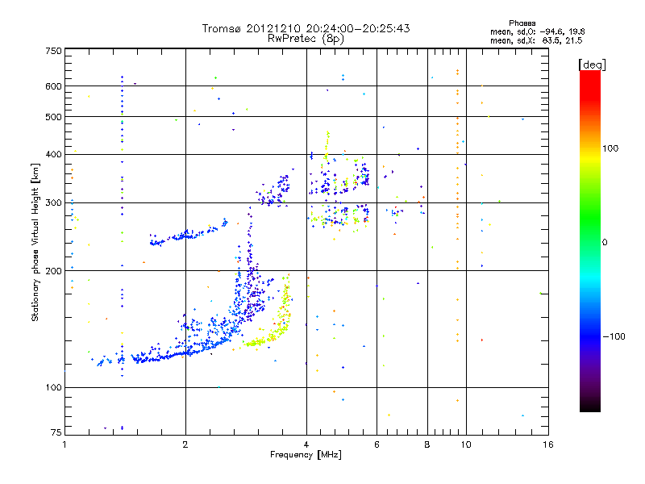Click the phase colorbar gradient

590,241
